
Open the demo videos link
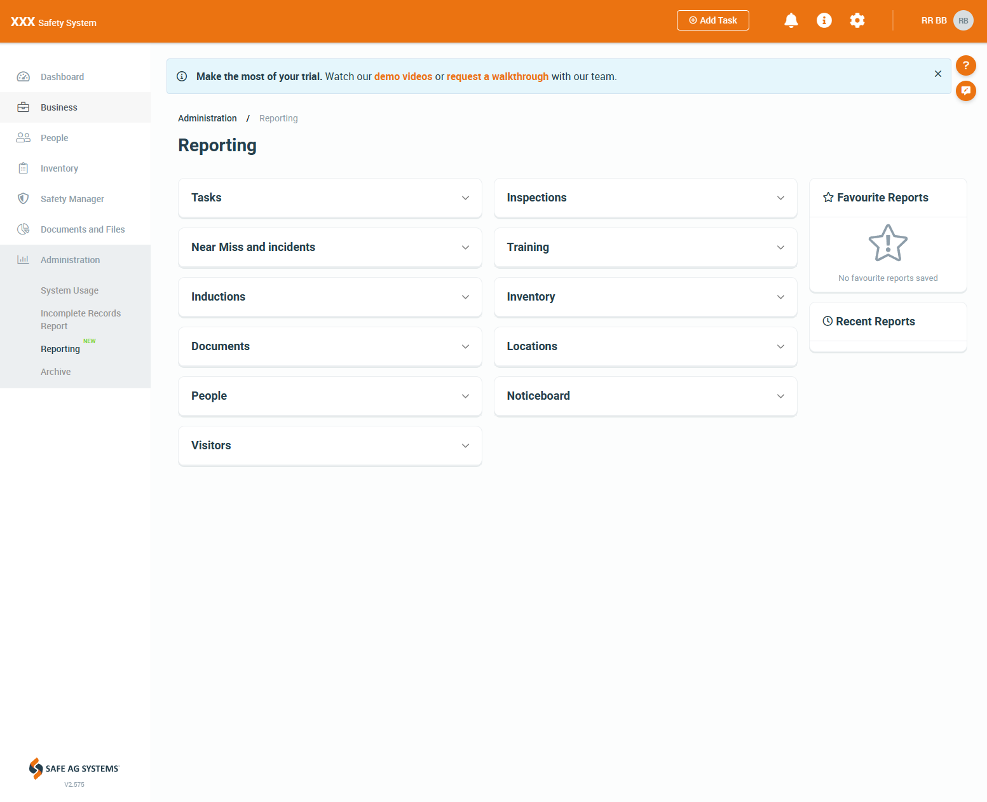point(403,76)
